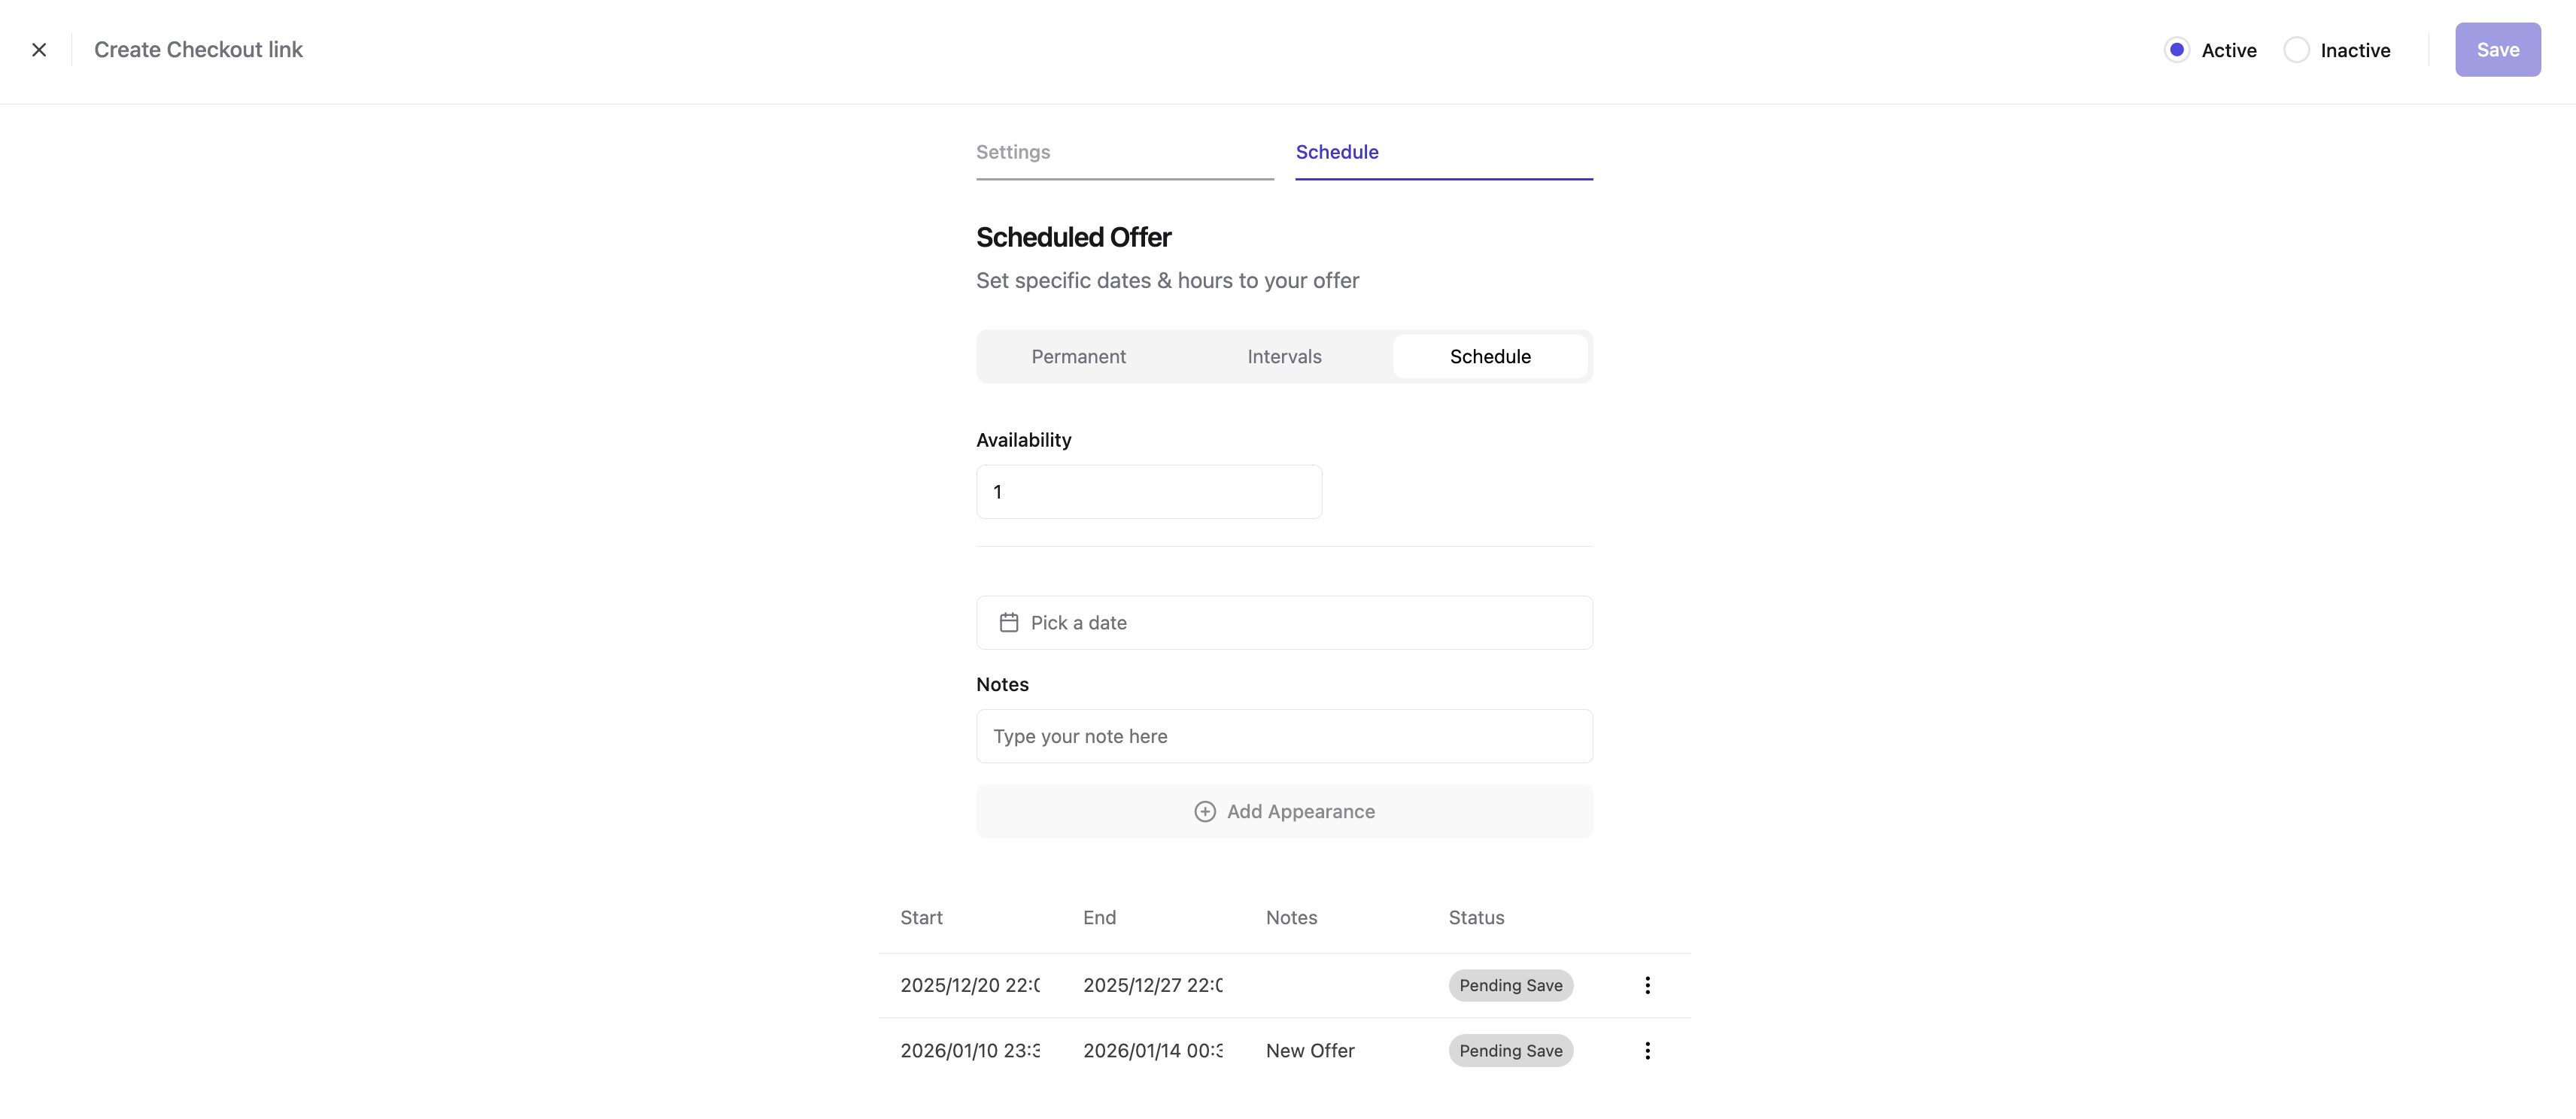Viewport: 2576px width, 1119px height.
Task: Click Pending Save badge for New Offer
Action: pos(1510,1050)
